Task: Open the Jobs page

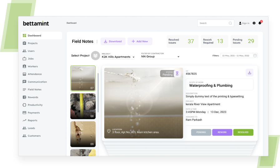Action: (x=31, y=58)
